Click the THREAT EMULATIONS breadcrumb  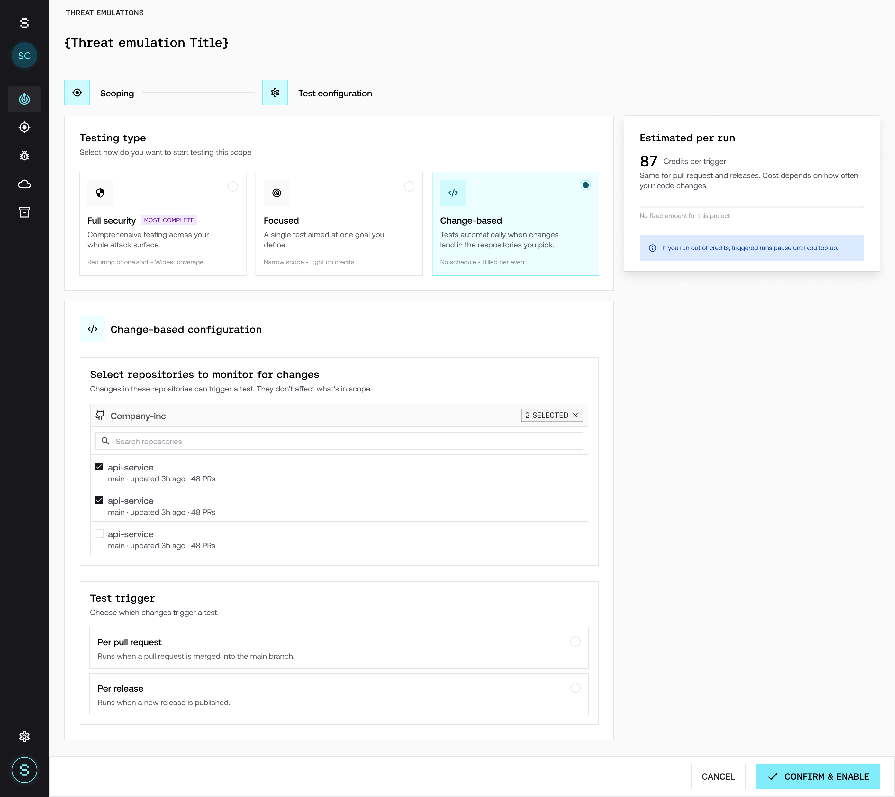(x=105, y=13)
